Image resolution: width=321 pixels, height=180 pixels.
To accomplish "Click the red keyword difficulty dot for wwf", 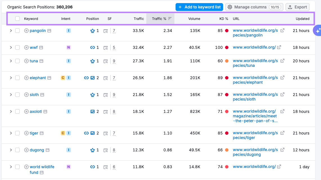I will (227, 47).
